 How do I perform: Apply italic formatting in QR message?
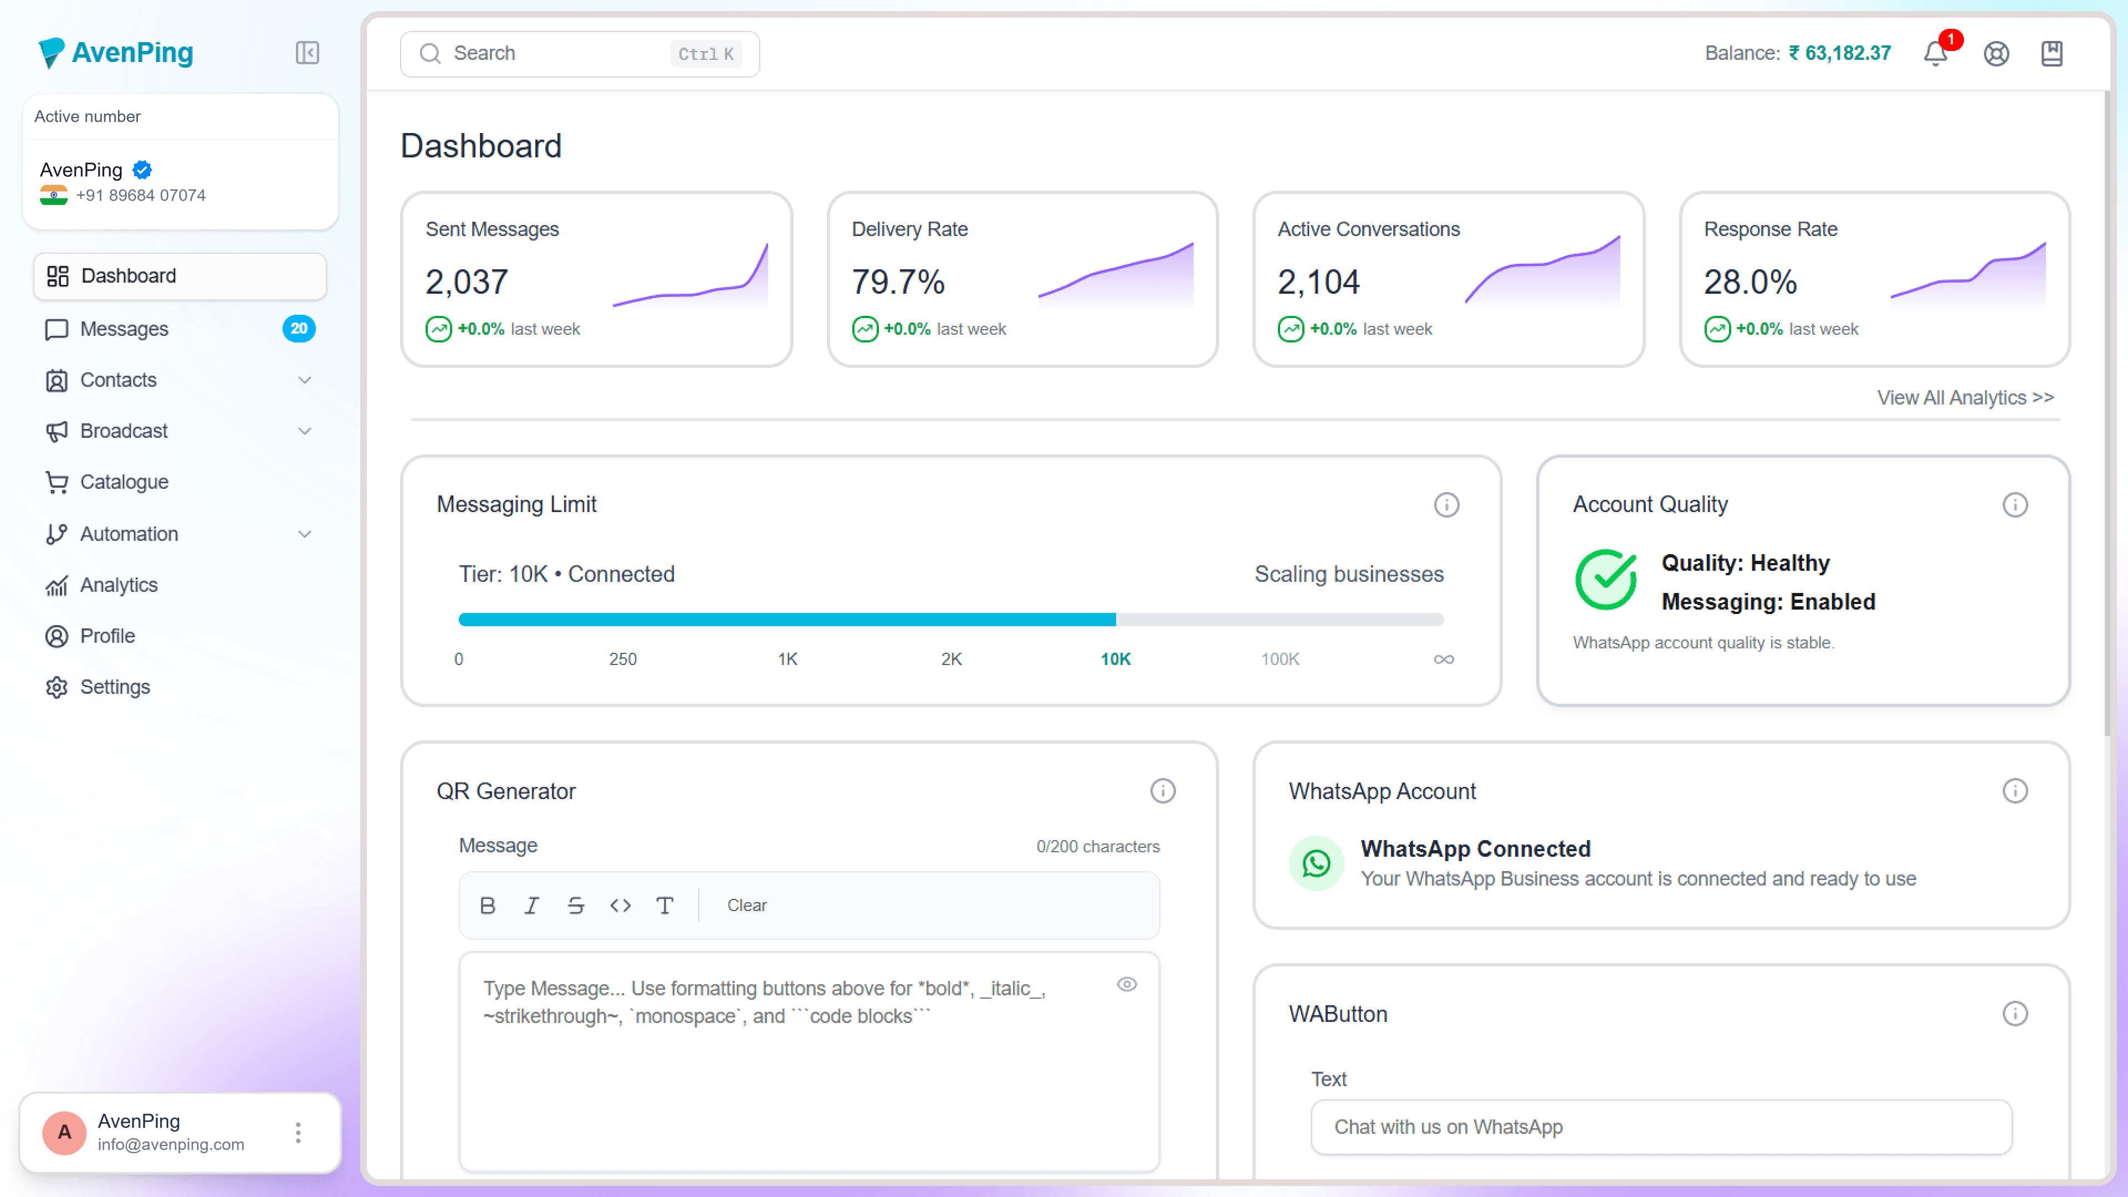pos(532,906)
